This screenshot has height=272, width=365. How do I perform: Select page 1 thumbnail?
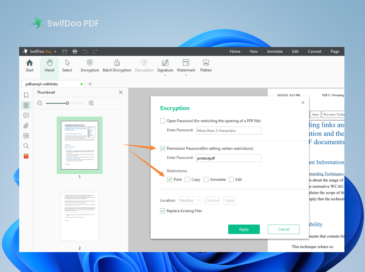click(x=80, y=145)
